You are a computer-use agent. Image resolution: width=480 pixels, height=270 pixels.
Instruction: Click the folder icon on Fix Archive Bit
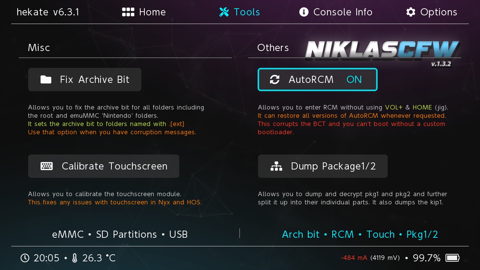(x=46, y=79)
